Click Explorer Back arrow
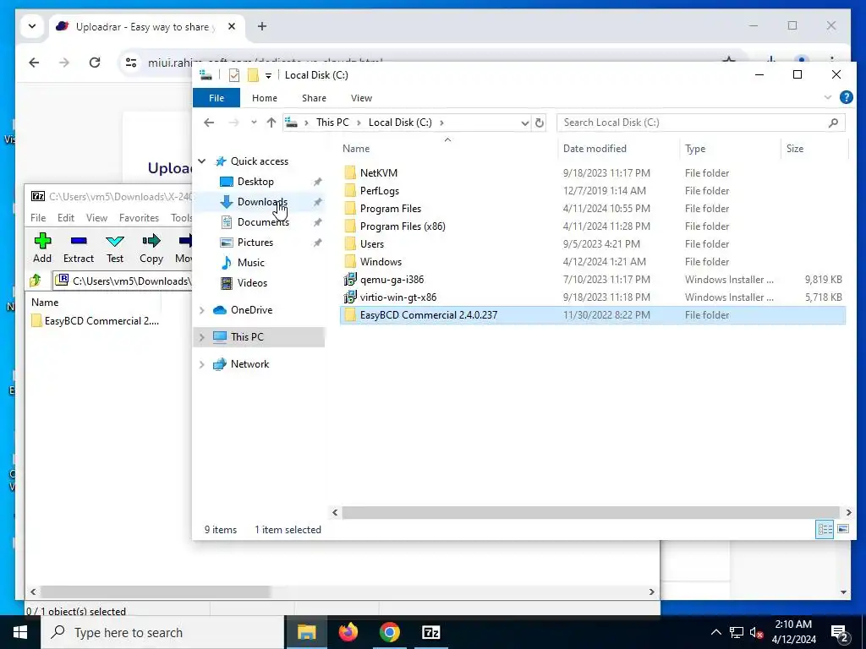 coord(209,123)
